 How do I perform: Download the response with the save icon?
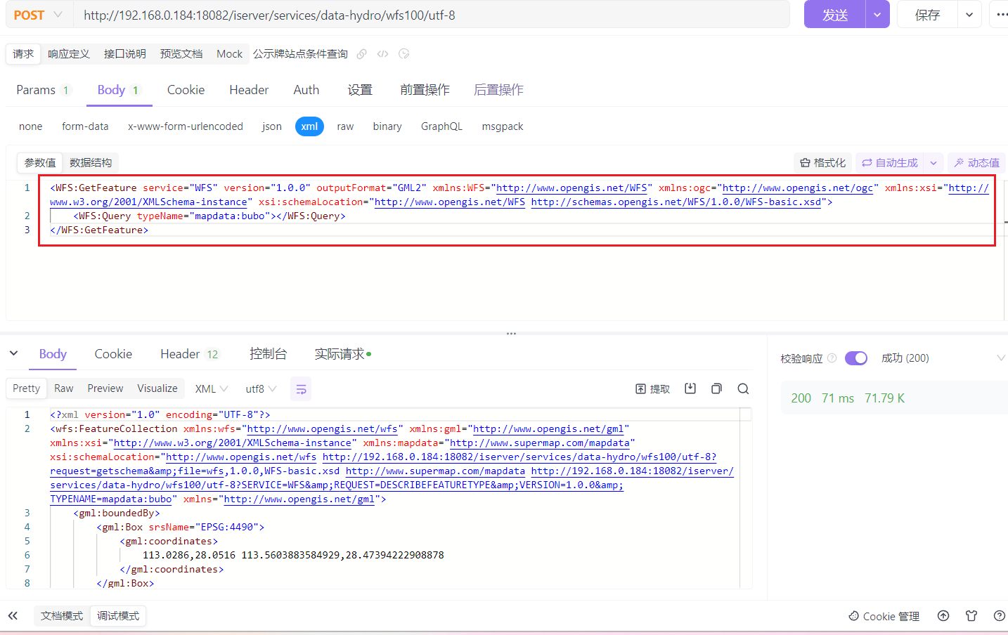coord(690,388)
